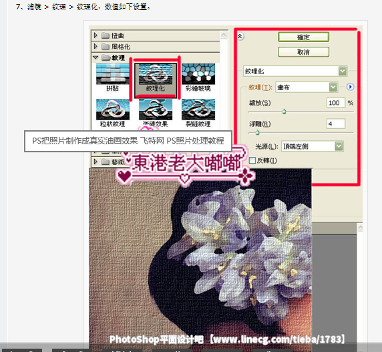Screen dimensions: 382x352
Task: Click the 取消 cancel button
Action: coord(303,52)
